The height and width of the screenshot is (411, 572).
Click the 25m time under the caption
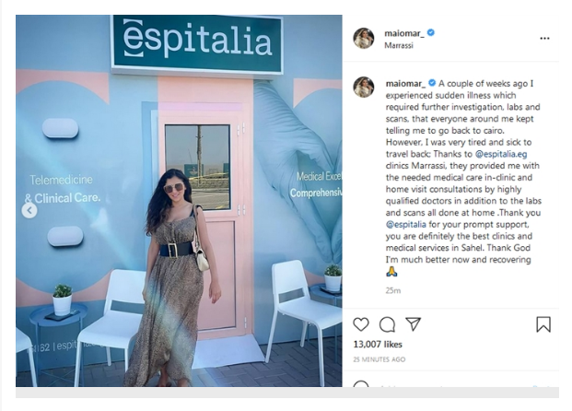point(393,290)
